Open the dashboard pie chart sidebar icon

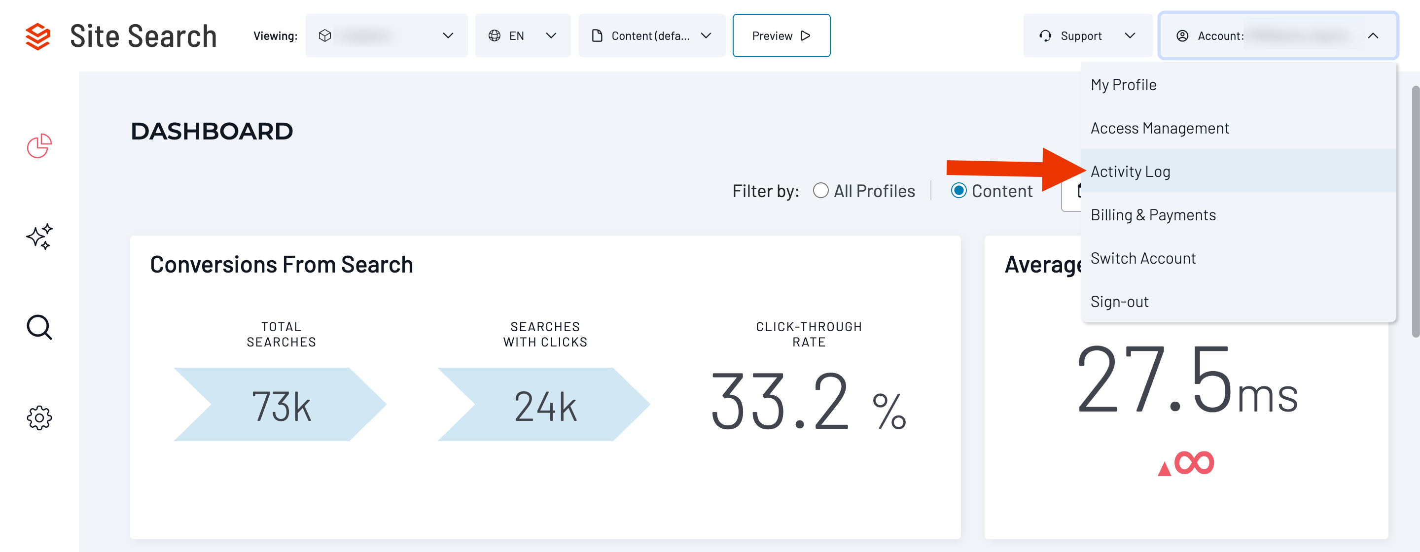[x=39, y=146]
